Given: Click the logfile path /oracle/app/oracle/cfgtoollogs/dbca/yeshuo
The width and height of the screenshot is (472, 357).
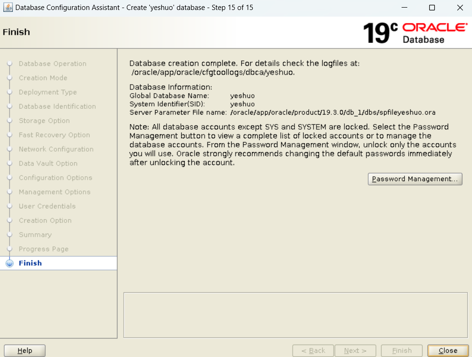Looking at the screenshot, I should [213, 72].
